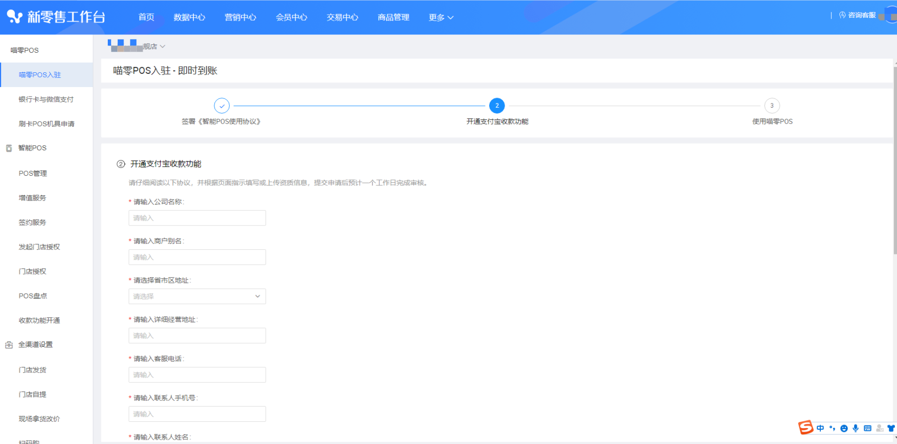Open the 请选择省市区地址 dropdown
897x444 pixels.
click(x=197, y=296)
